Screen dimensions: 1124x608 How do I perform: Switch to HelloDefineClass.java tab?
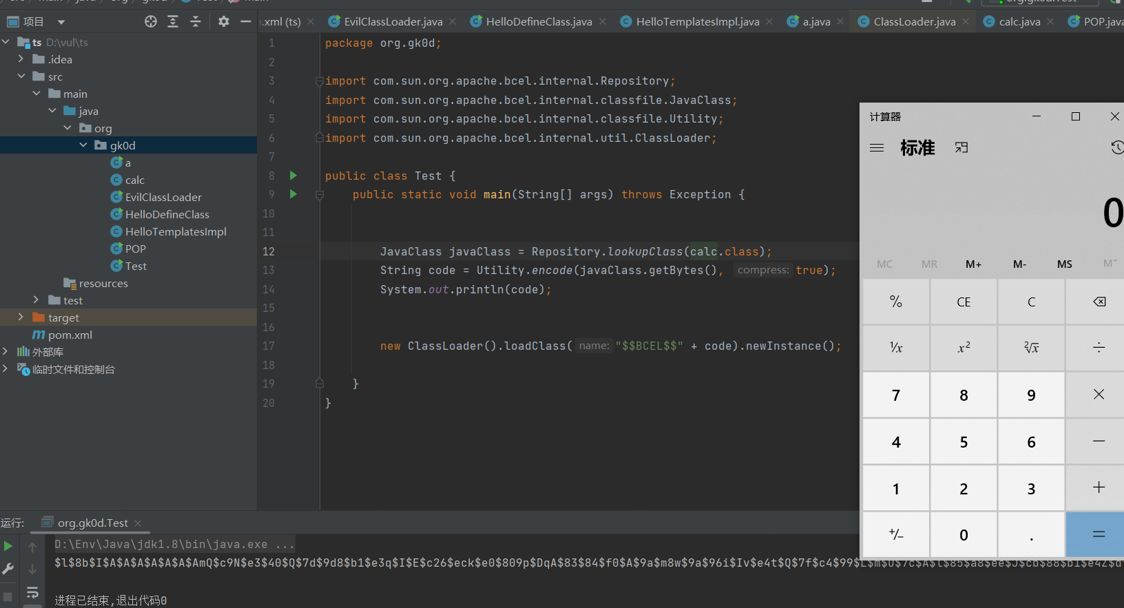pos(539,22)
